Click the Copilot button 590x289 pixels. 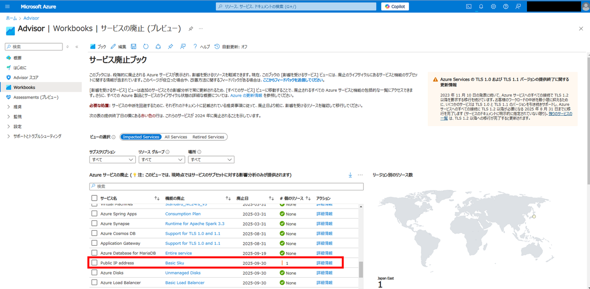[395, 6]
